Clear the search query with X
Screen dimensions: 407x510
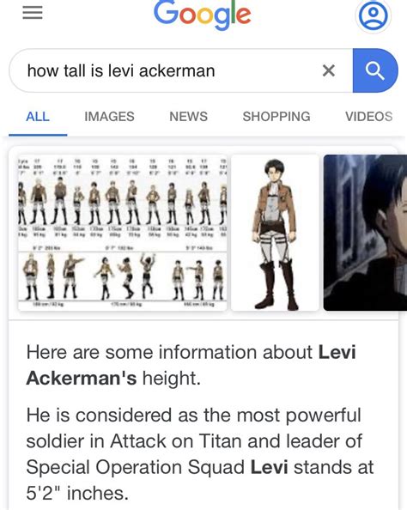point(329,70)
